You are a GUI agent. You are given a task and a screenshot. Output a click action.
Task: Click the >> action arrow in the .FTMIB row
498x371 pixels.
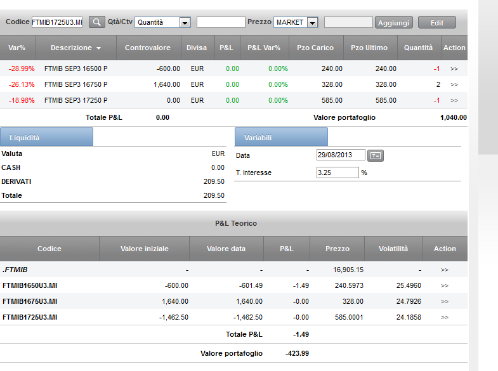[x=445, y=270]
